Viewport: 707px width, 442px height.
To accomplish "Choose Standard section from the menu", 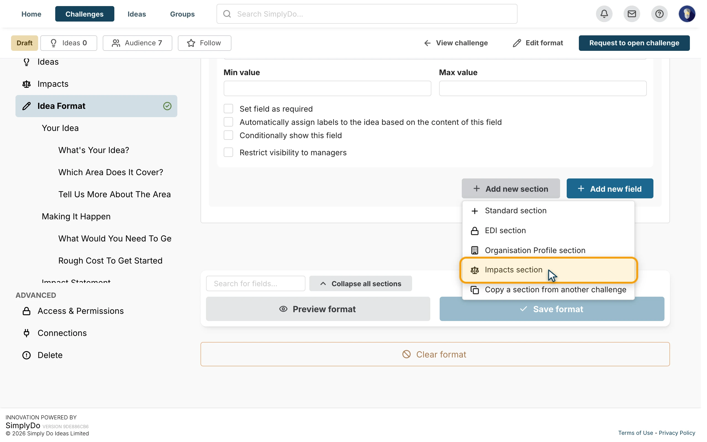I will point(548,211).
